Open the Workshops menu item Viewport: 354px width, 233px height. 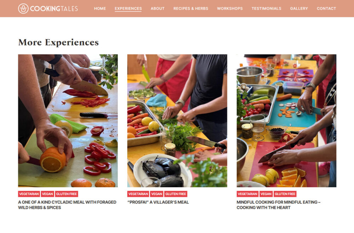(230, 8)
